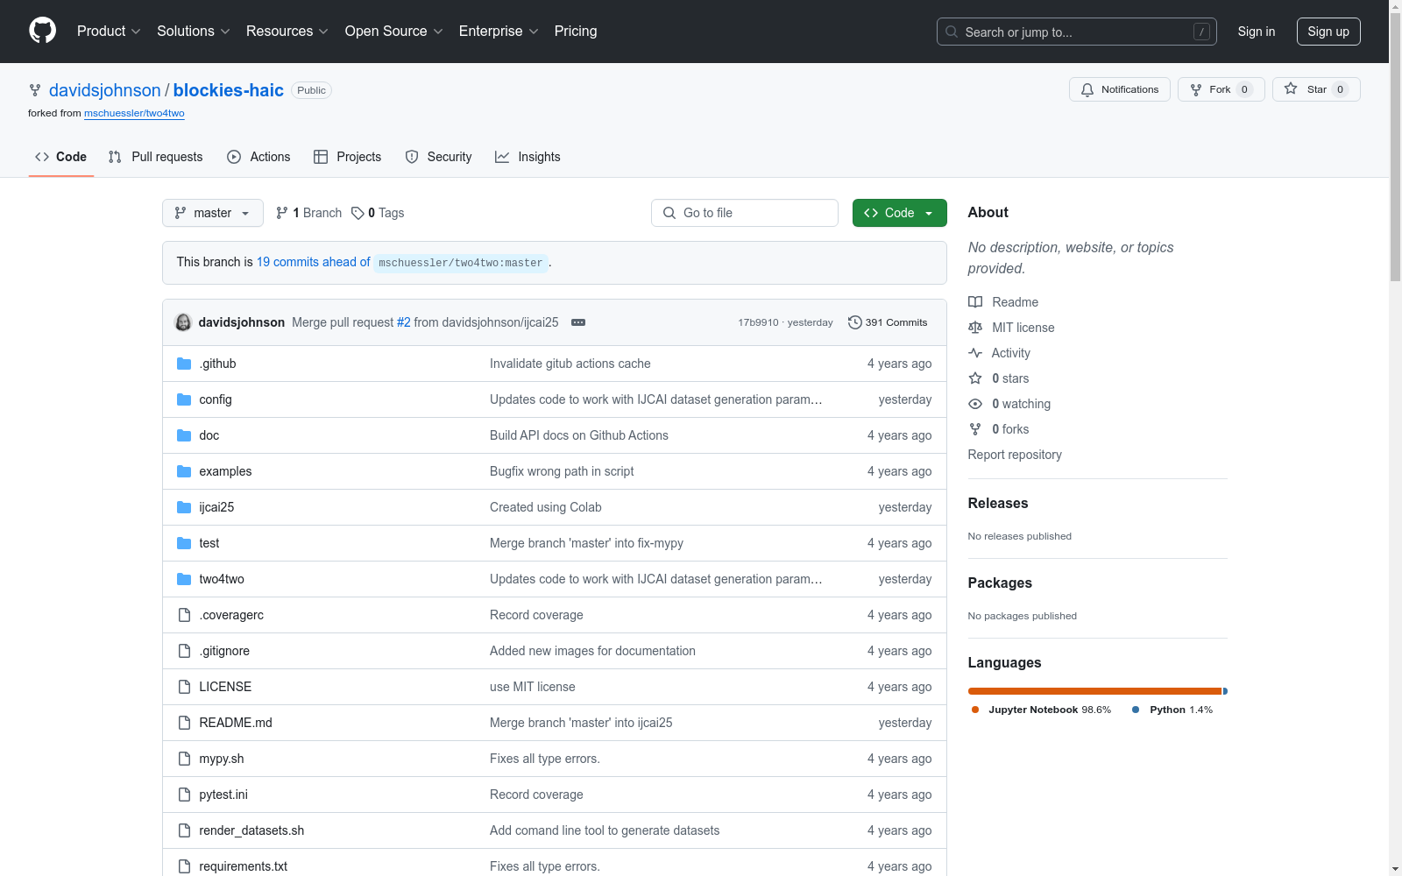Click the ijcai25 folder icon

click(x=184, y=507)
